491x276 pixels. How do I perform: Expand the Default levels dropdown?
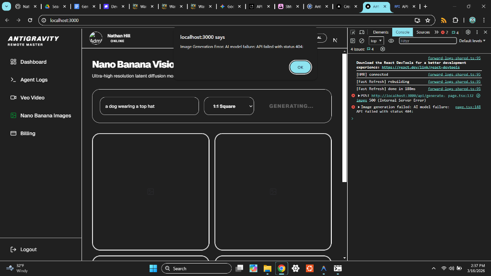click(x=472, y=41)
